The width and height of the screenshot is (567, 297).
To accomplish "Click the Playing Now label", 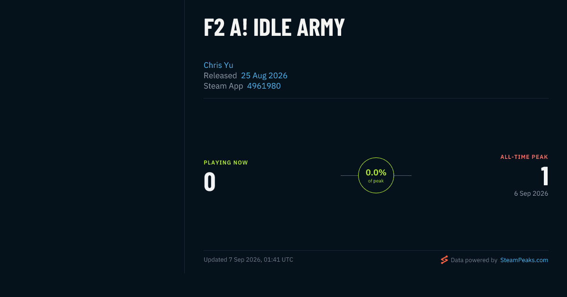I will tap(226, 163).
